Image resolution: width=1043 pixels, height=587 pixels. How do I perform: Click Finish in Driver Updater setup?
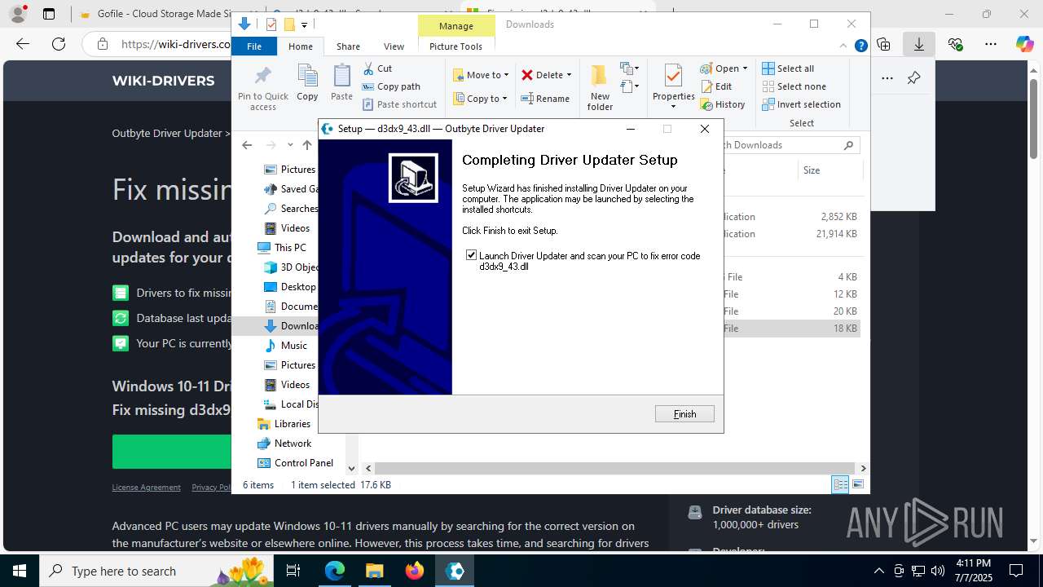click(x=684, y=414)
